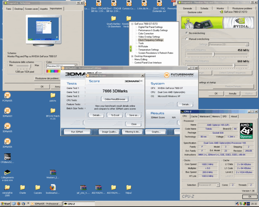Screen dimensions: 259x207
Task: Click To Excel in the 3DMark Score dialog
Action: click(115, 115)
